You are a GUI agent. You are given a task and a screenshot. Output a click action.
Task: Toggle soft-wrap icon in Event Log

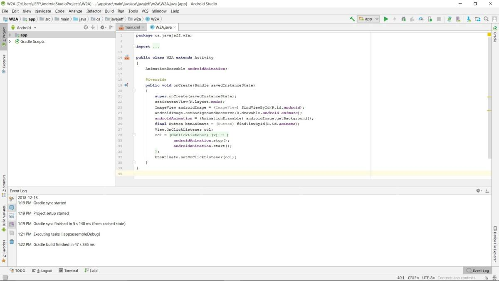12,216
